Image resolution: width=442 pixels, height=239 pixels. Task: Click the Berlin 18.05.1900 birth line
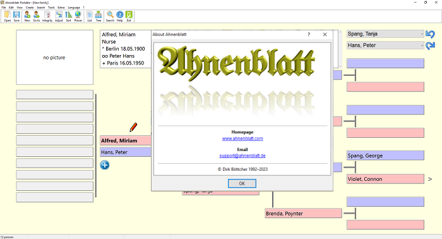tap(124, 49)
